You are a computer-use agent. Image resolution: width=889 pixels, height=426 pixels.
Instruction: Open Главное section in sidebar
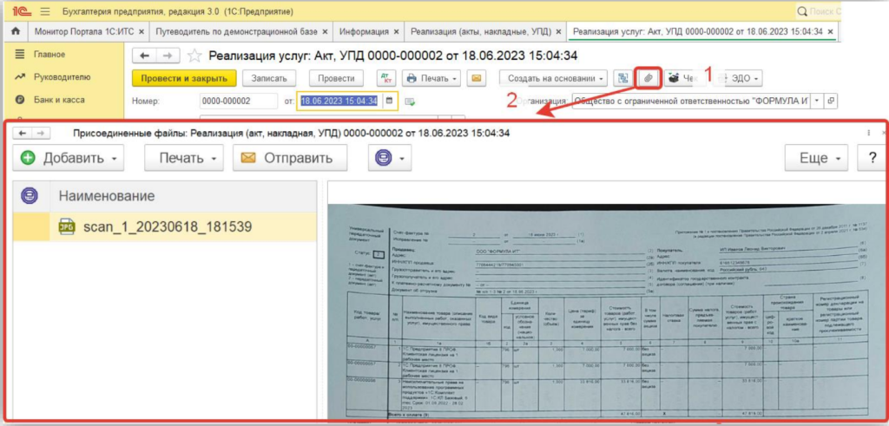pos(49,55)
